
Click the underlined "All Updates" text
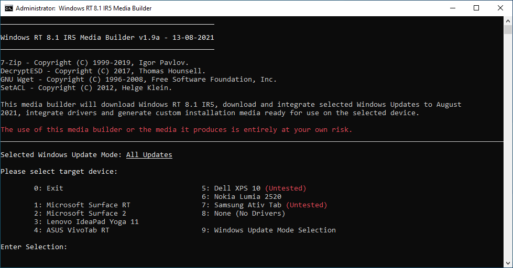149,155
